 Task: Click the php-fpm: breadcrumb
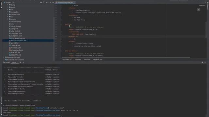click(87, 59)
